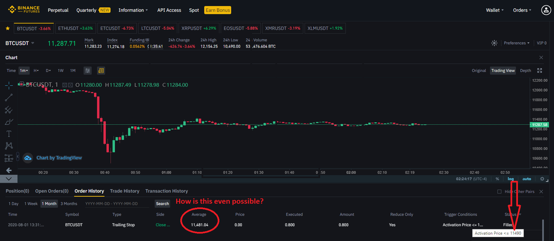This screenshot has width=554, height=241.
Task: Switch to Original chart view
Action: [479, 71]
